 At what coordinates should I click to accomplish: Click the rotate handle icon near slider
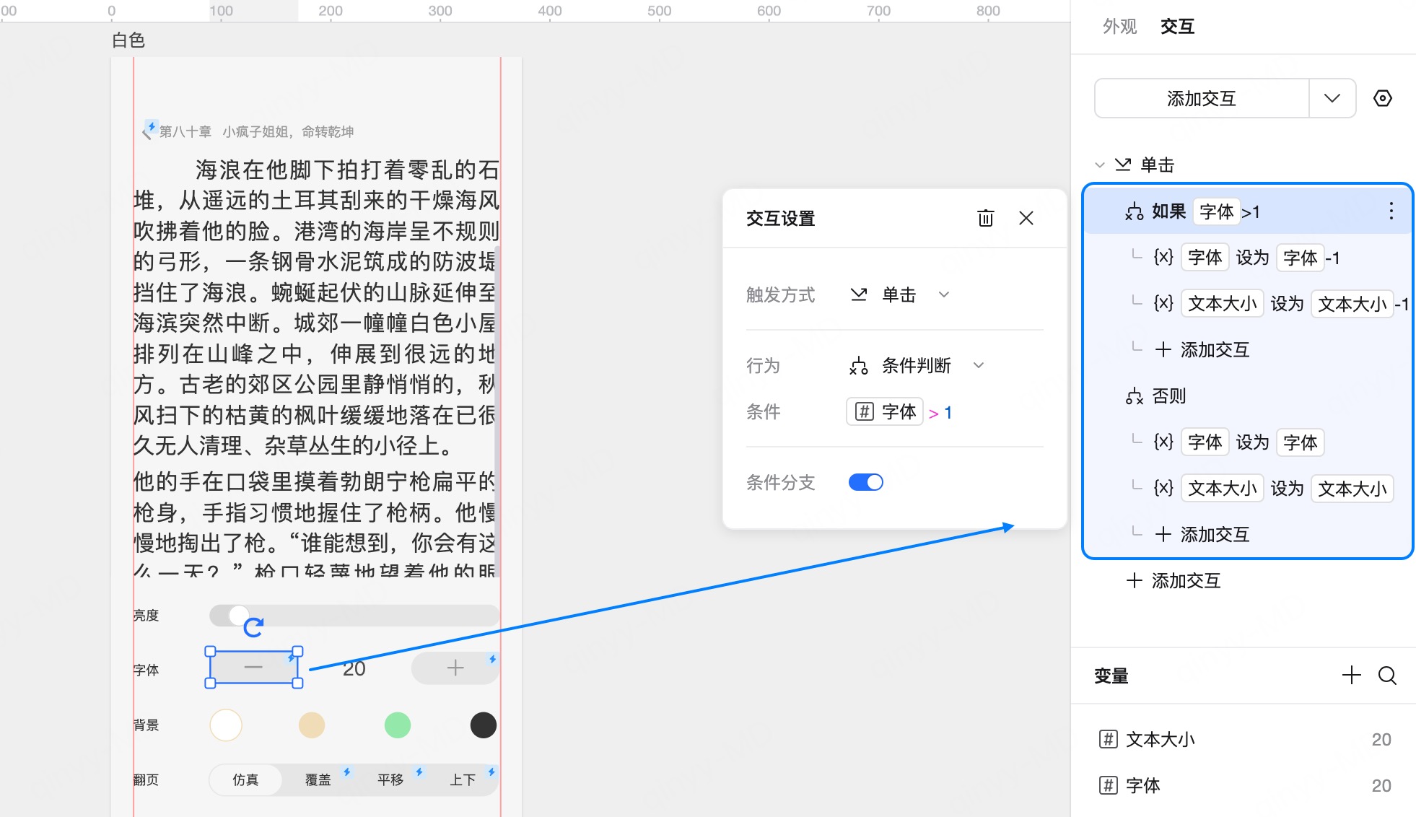(253, 627)
